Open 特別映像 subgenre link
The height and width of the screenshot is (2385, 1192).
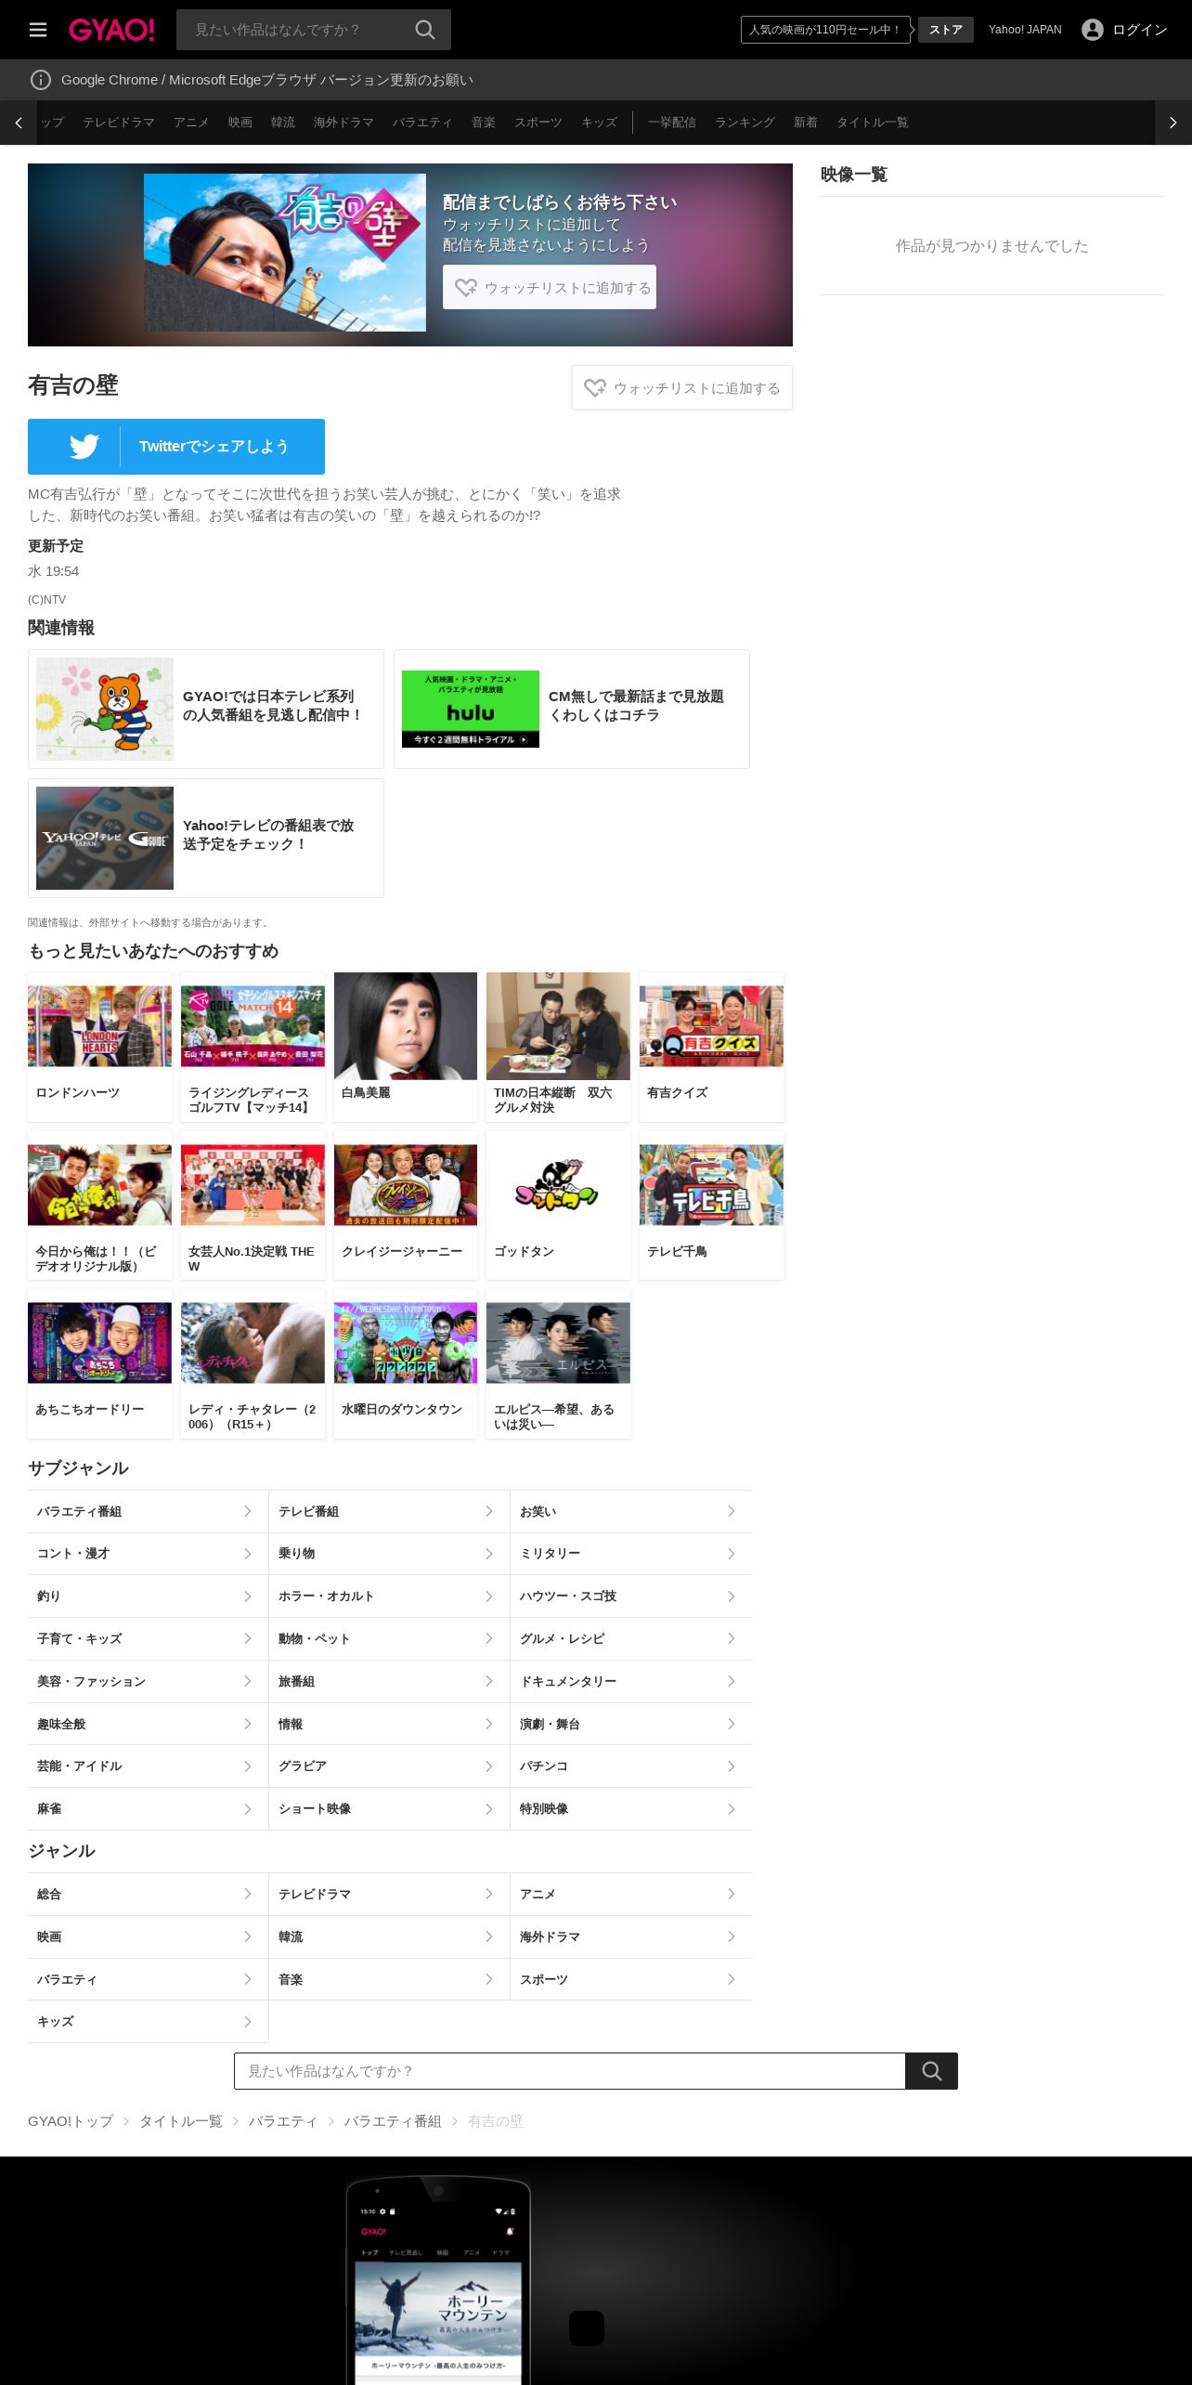[631, 1809]
